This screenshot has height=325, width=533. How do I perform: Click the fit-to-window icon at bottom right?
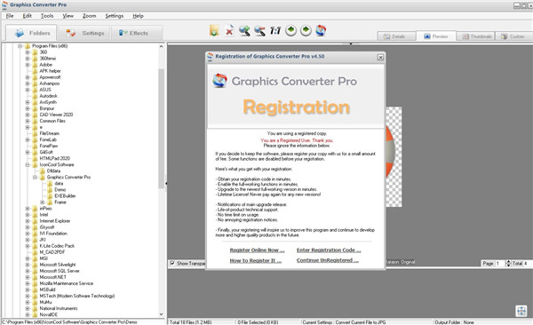click(x=521, y=311)
